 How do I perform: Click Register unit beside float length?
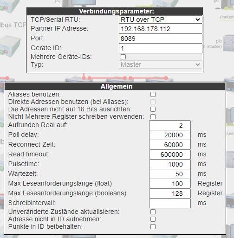coord(210,183)
